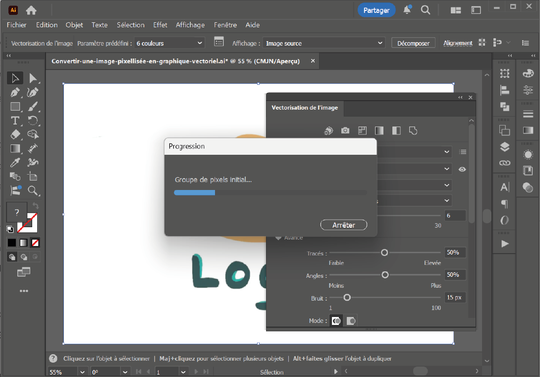Screen dimensions: 540x377
Task: Set color to None below fill swatch
Action: pos(36,243)
